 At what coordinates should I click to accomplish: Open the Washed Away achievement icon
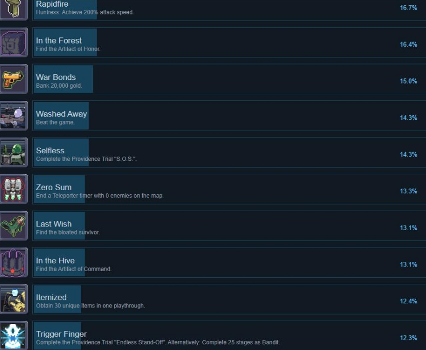[13, 116]
